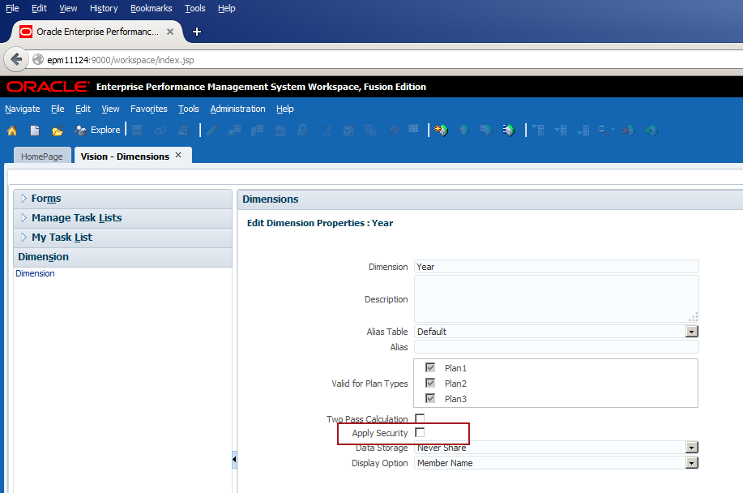Viewport: 743px width, 493px height.
Task: Click the white-and-green cube with arrows icon
Action: coord(509,131)
